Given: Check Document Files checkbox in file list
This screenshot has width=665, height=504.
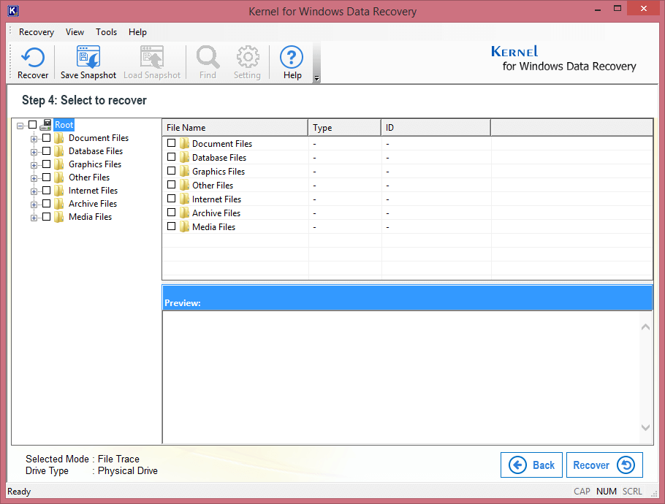Looking at the screenshot, I should click(171, 143).
